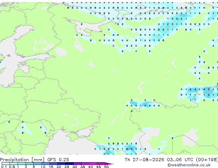The width and height of the screenshot is (218, 168).
Task: Click legend scale label "40"
Action: (91, 167)
